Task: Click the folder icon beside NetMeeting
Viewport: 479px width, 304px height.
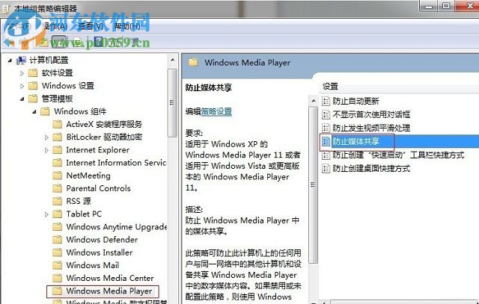Action: tap(57, 176)
